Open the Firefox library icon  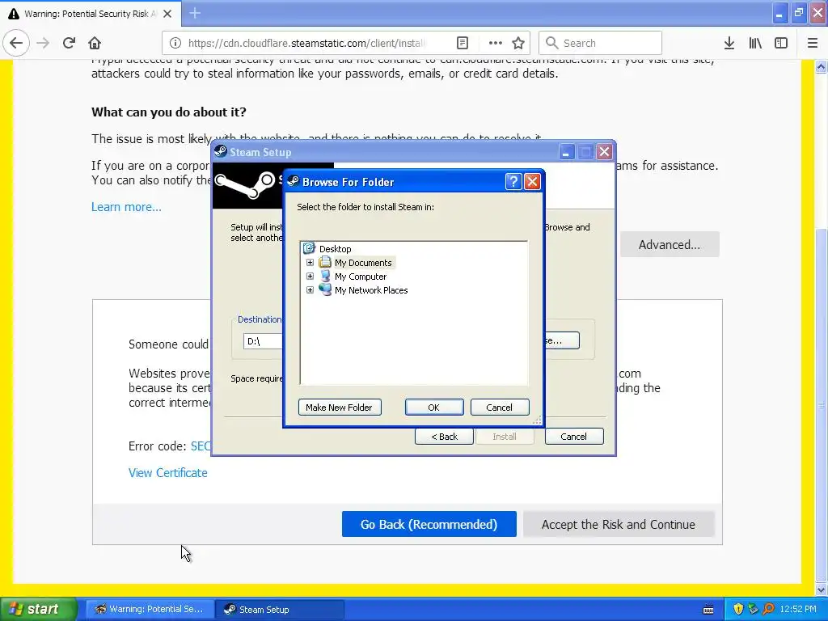tap(755, 43)
